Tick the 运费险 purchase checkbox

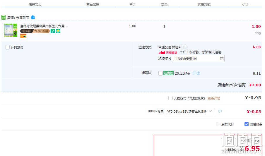(x=160, y=73)
